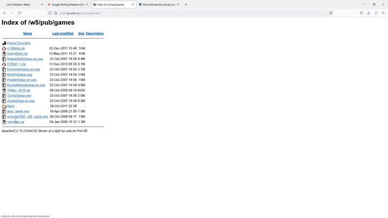Close the List of Rainbow Tables tab
This screenshot has width=388, height=218.
point(42,4)
